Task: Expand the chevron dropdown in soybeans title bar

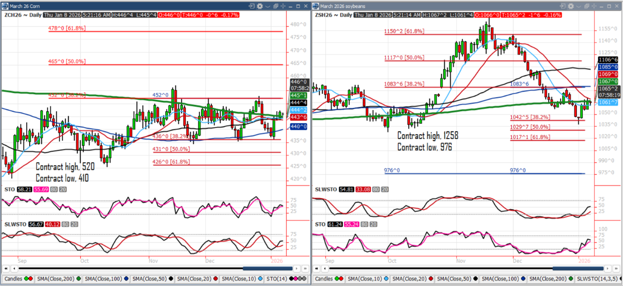Action: [579, 6]
